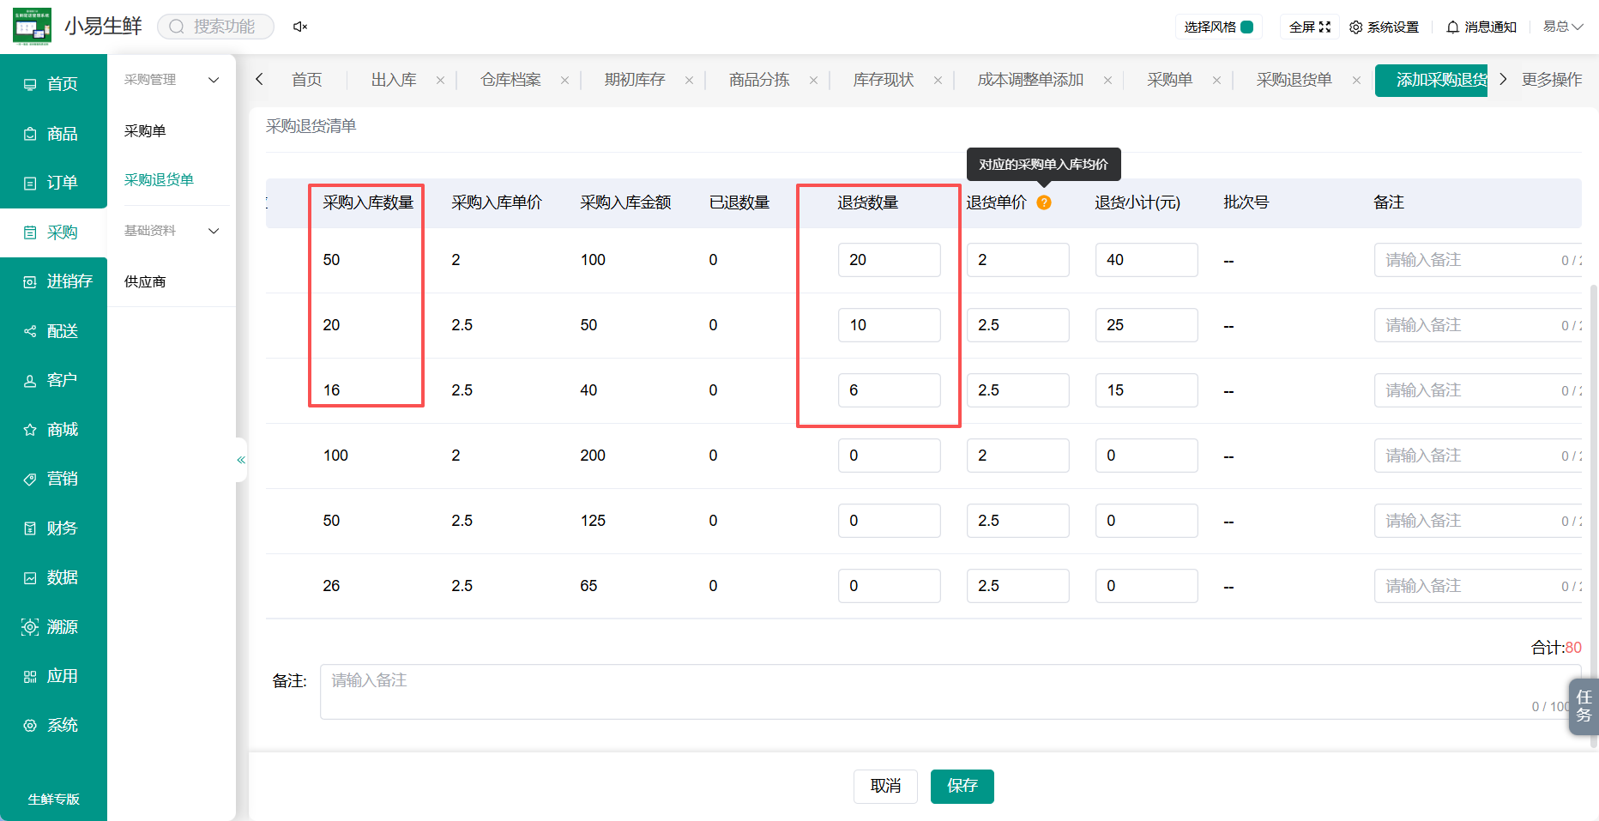
Task: Close the 仓库档案 tab
Action: pos(564,80)
